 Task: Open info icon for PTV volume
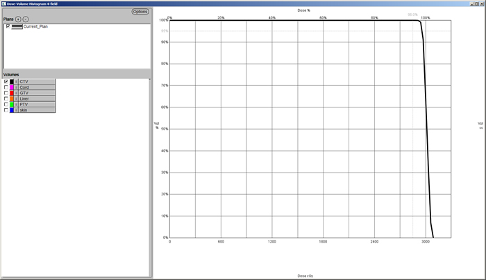(17, 104)
